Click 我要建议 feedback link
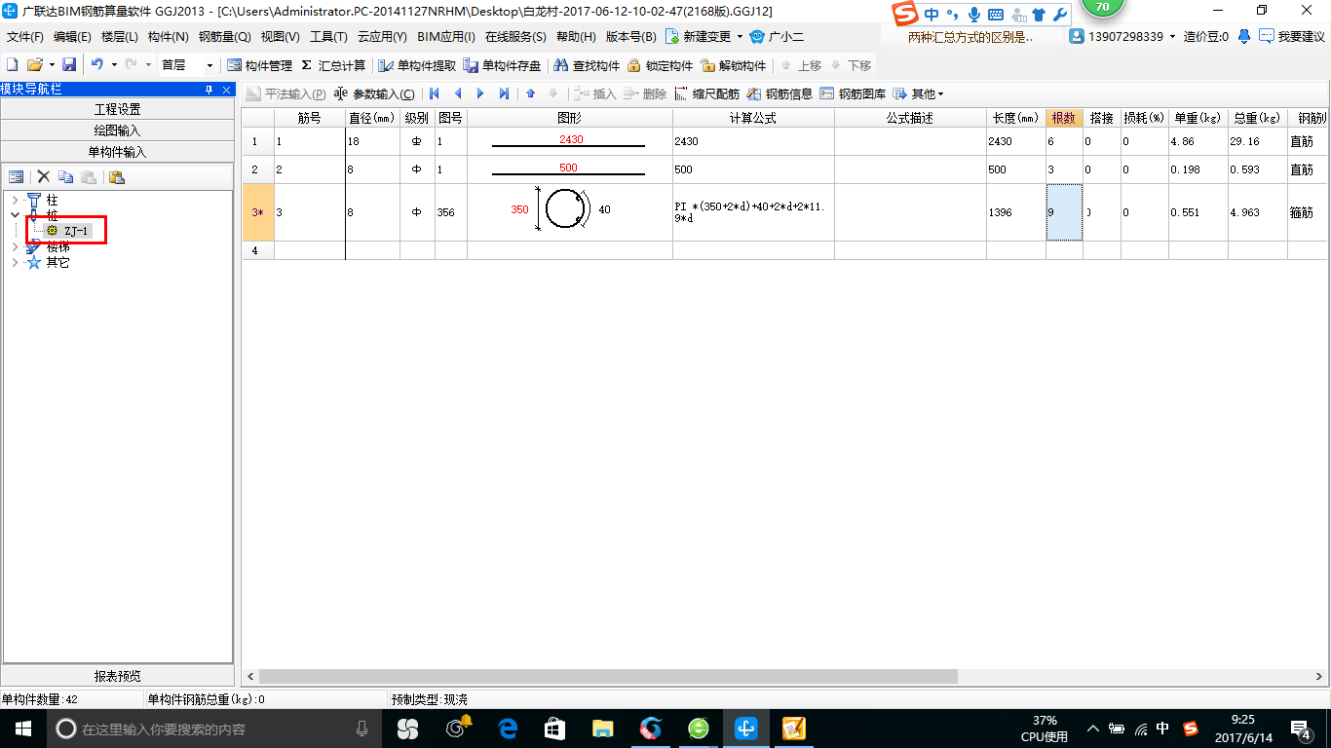 click(x=1293, y=36)
